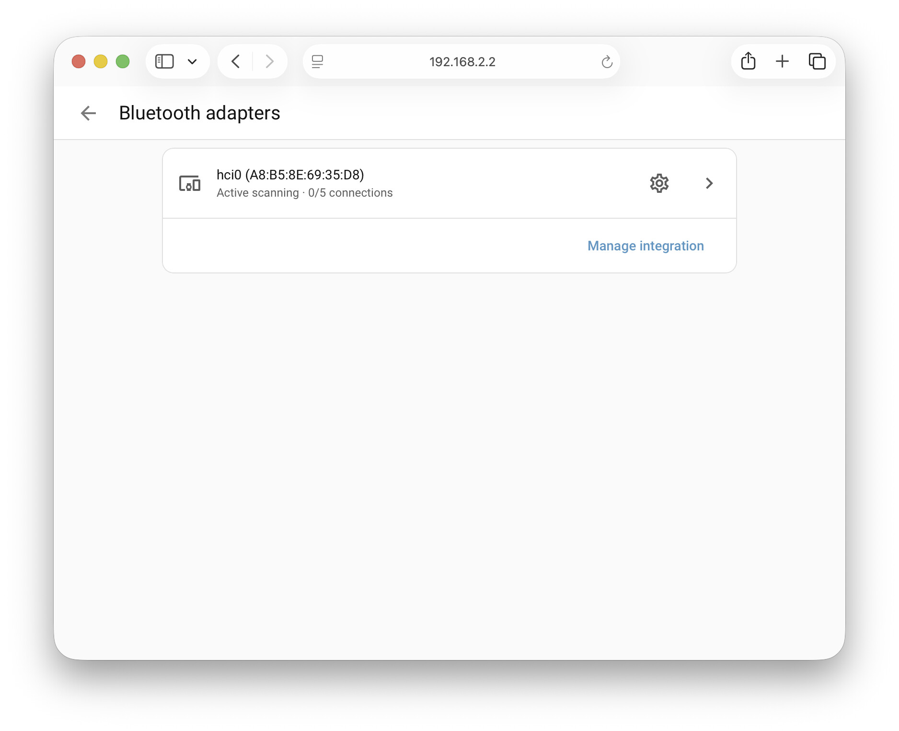Click the Active scanning status text

[x=257, y=193]
